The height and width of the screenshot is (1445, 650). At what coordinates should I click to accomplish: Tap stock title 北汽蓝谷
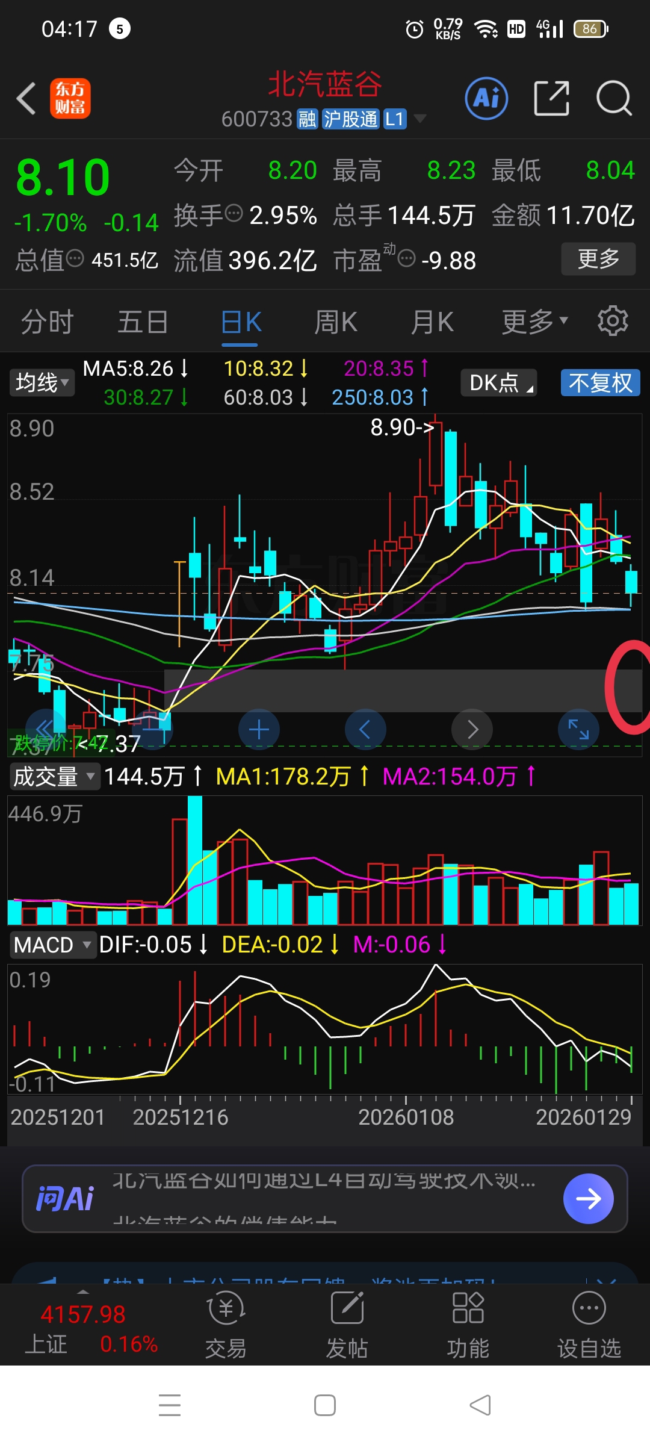(325, 84)
